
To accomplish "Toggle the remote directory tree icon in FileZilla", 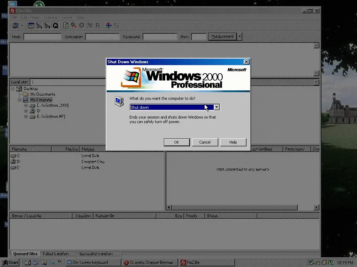I will (47, 26).
